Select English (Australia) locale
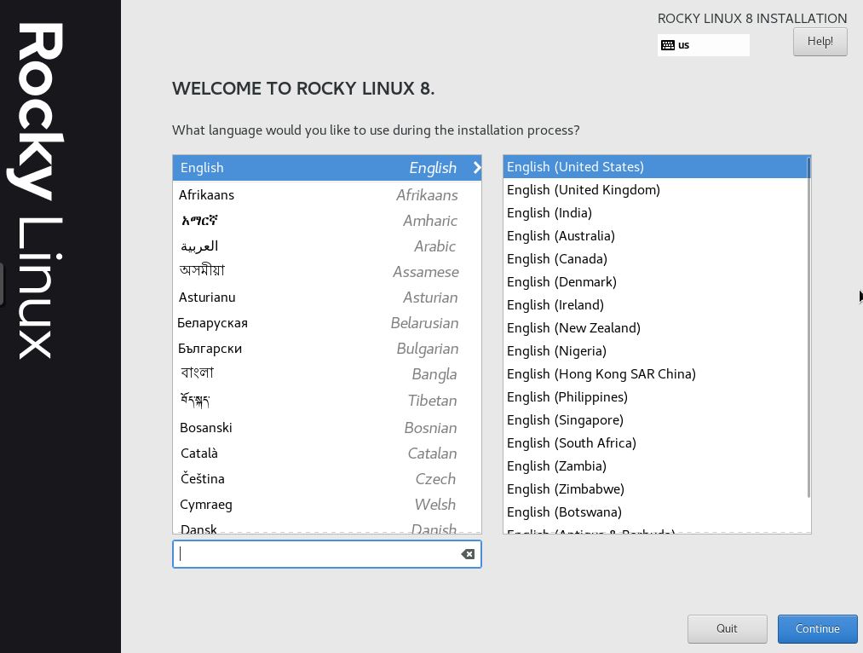 (x=561, y=236)
